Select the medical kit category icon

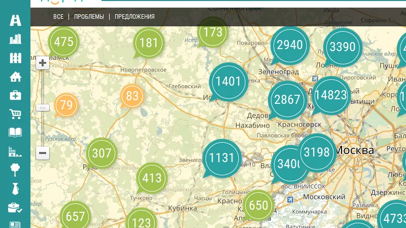pyautogui.click(x=15, y=95)
